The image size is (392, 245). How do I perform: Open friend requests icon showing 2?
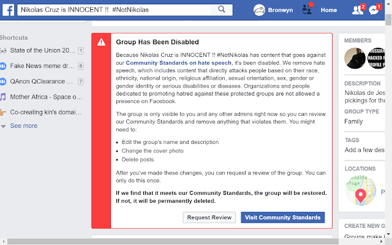(x=358, y=10)
